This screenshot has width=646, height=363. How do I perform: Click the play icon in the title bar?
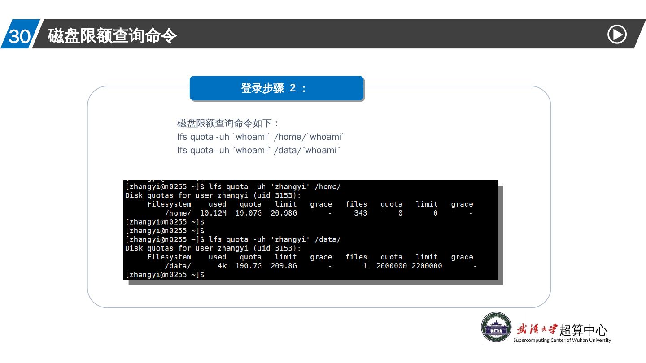pyautogui.click(x=617, y=35)
